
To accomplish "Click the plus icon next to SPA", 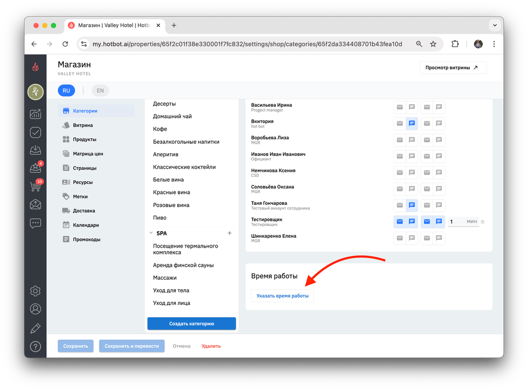I will click(229, 233).
